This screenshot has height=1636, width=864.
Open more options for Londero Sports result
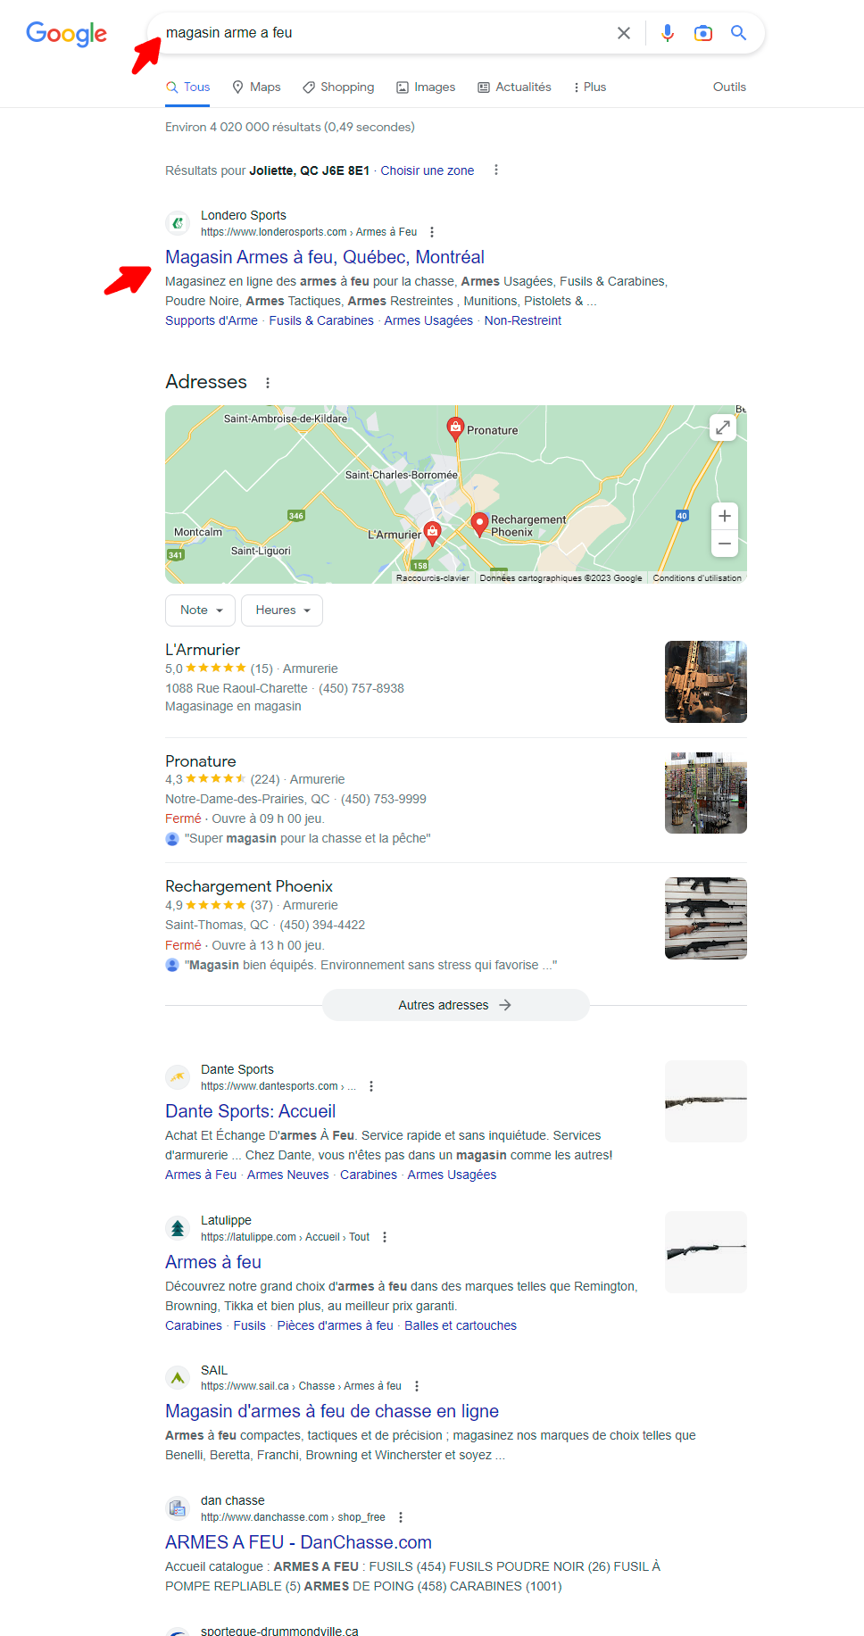(432, 232)
